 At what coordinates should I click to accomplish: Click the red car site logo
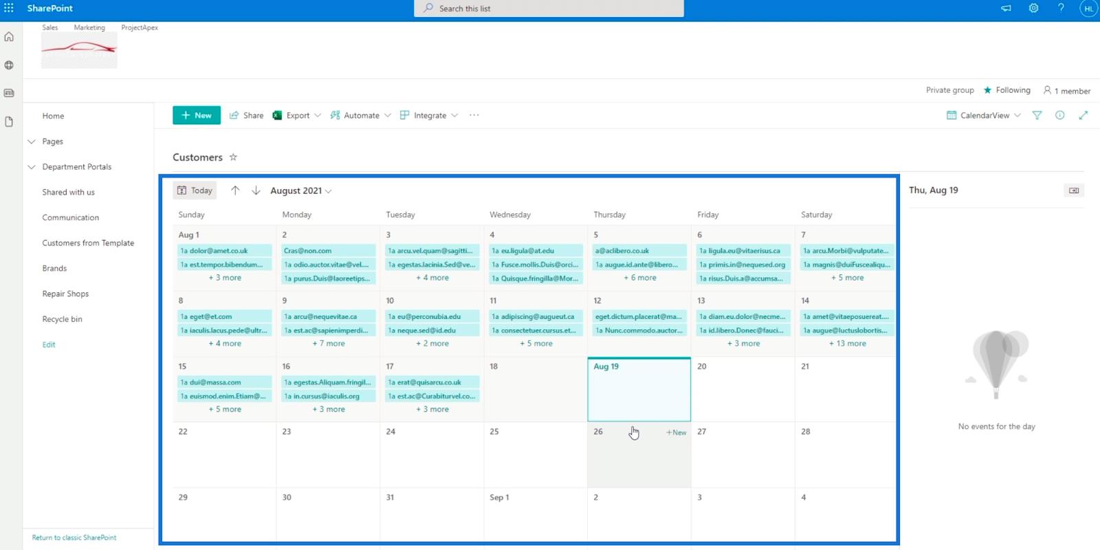tap(79, 49)
